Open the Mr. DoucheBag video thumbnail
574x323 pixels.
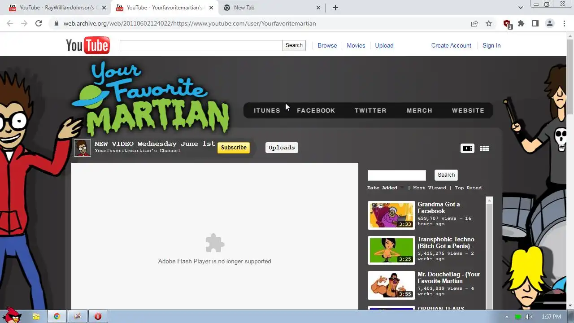(x=391, y=285)
